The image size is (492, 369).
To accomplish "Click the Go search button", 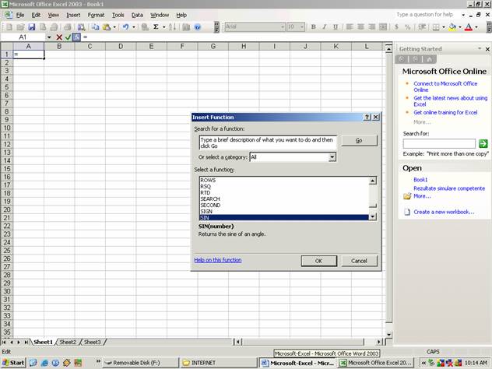I will (x=359, y=140).
